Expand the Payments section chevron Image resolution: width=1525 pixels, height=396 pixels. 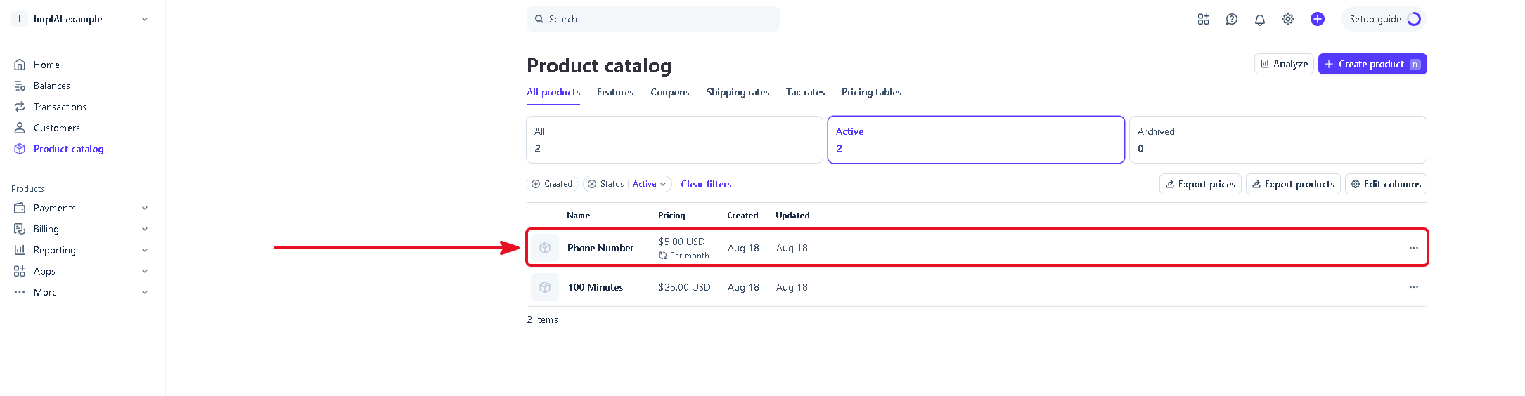(x=145, y=208)
